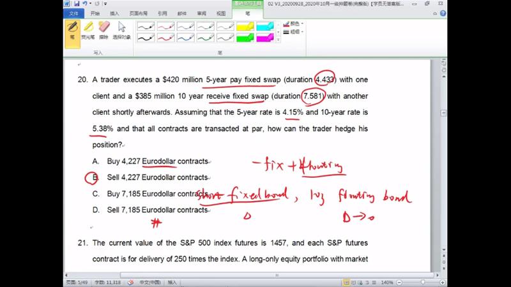
Task: Select the Eraser (擦除) tool
Action: [x=104, y=30]
